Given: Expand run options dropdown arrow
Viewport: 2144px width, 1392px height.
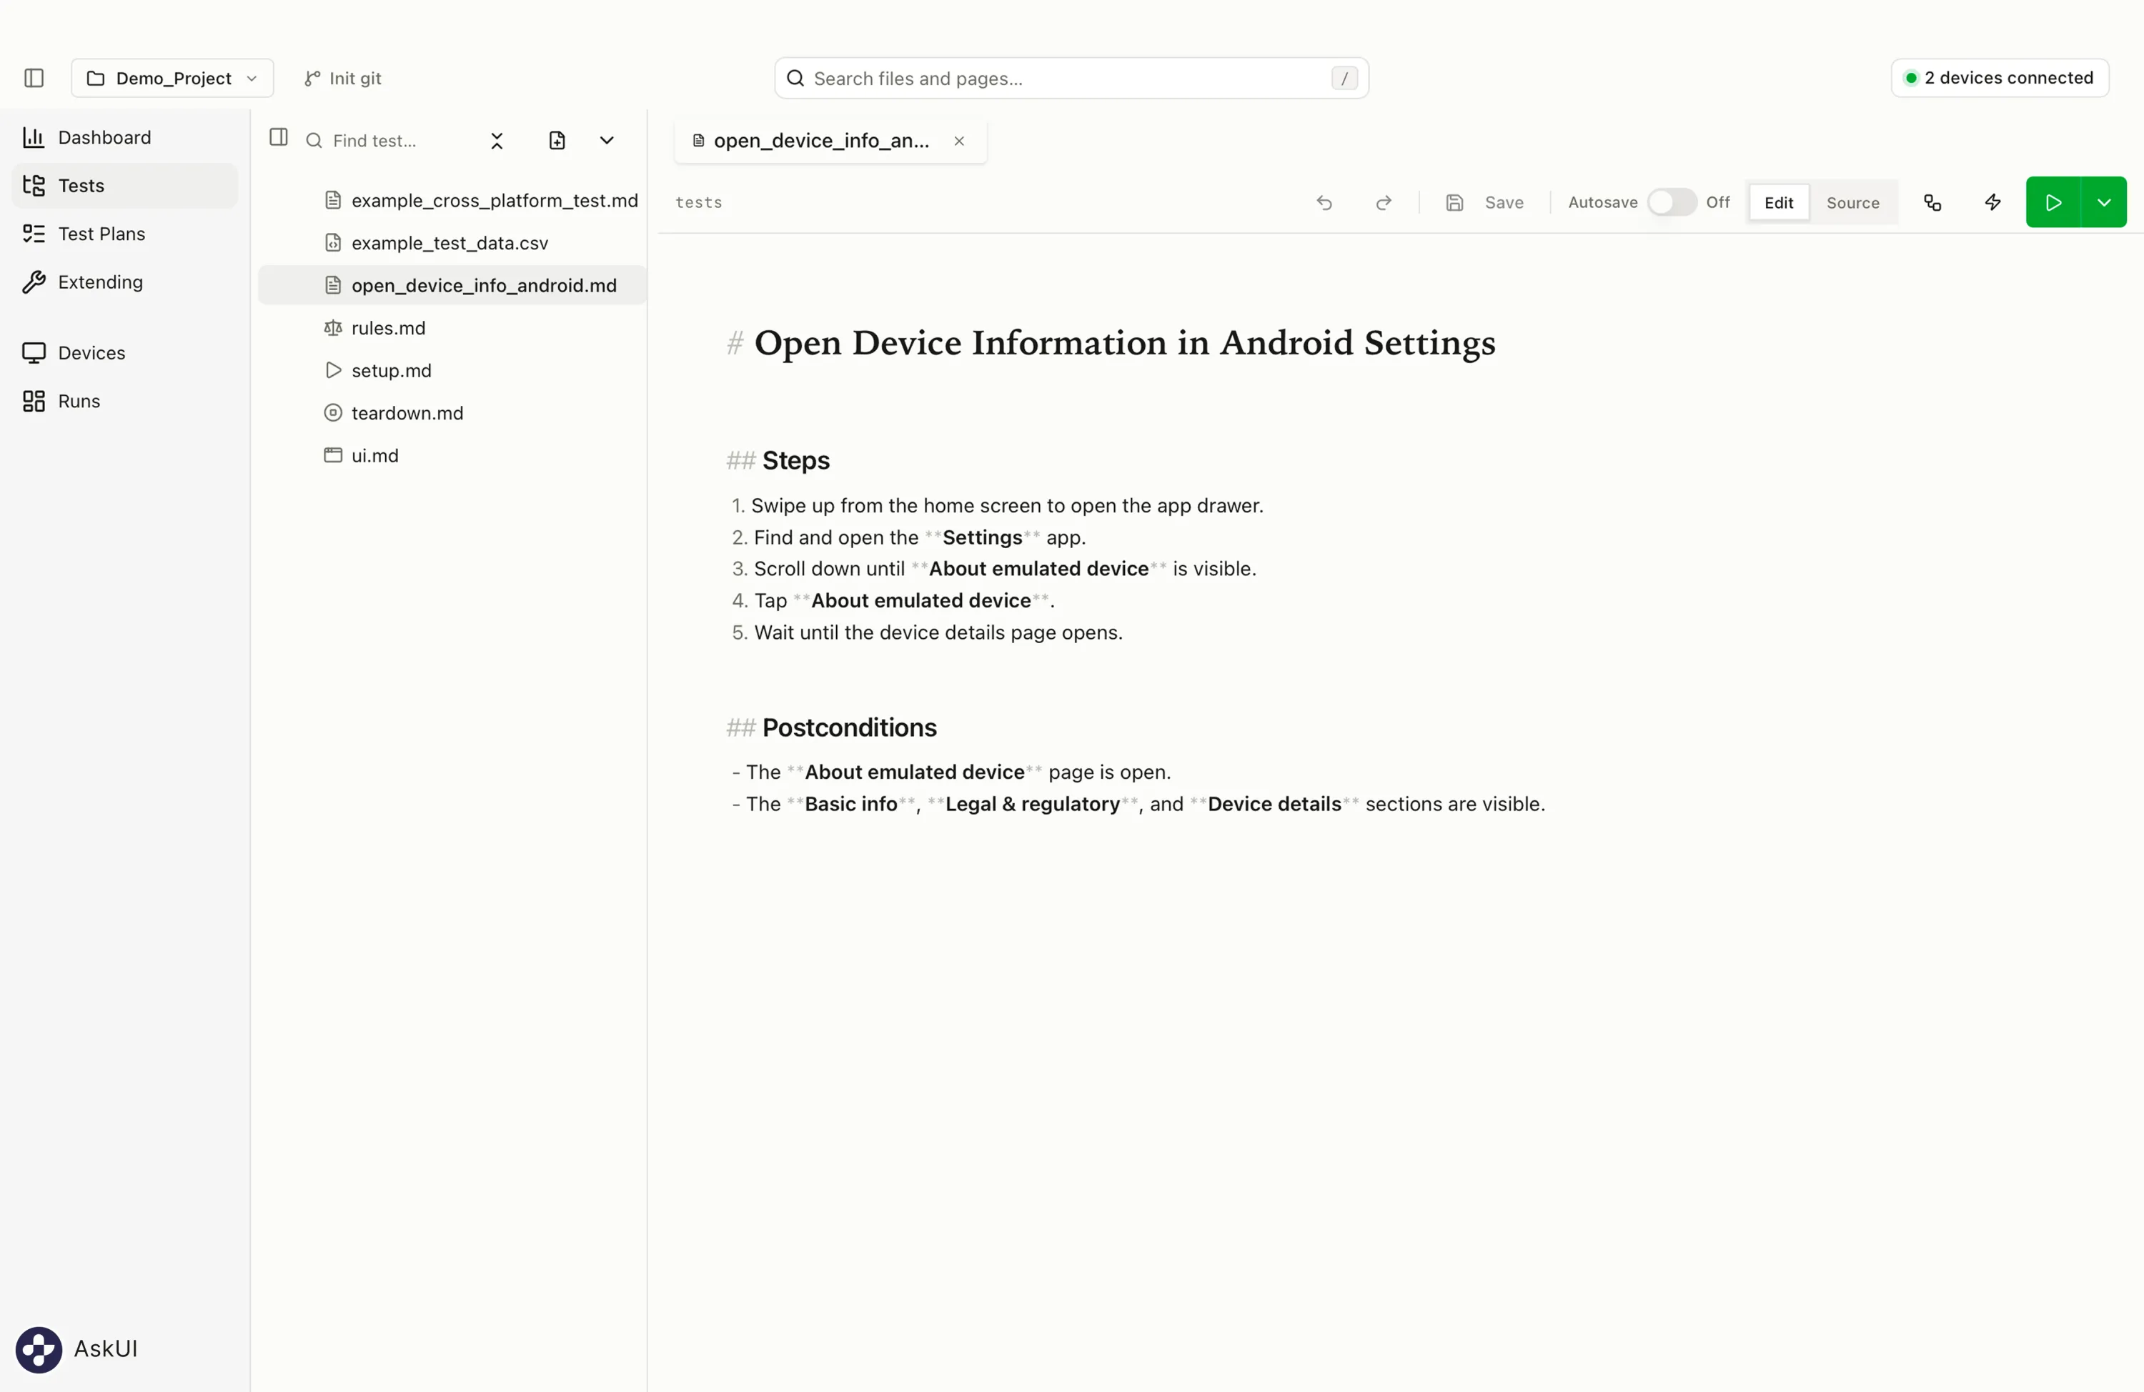Looking at the screenshot, I should coord(2103,203).
